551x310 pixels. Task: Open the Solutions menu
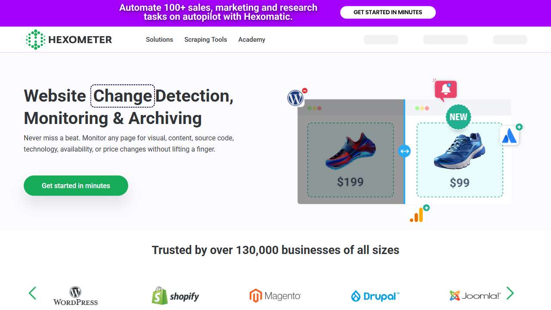[159, 40]
